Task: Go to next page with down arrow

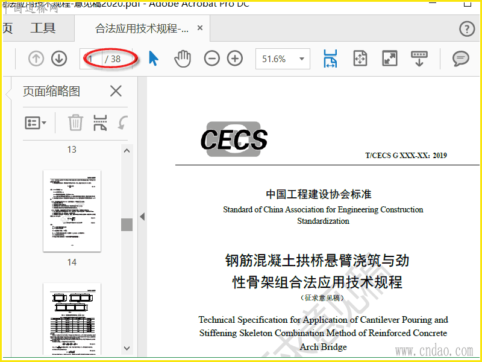Action: [59, 59]
